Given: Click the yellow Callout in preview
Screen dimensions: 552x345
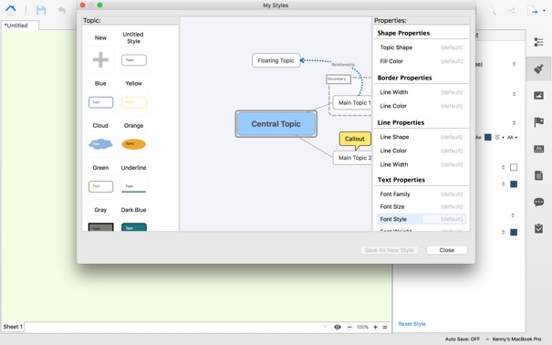Looking at the screenshot, I should click(x=355, y=139).
